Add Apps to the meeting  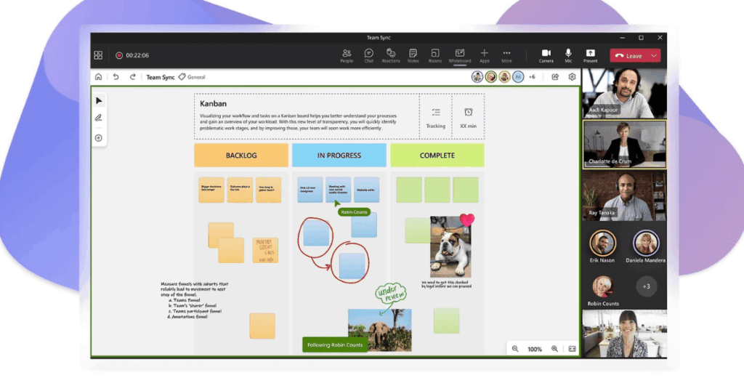click(484, 55)
